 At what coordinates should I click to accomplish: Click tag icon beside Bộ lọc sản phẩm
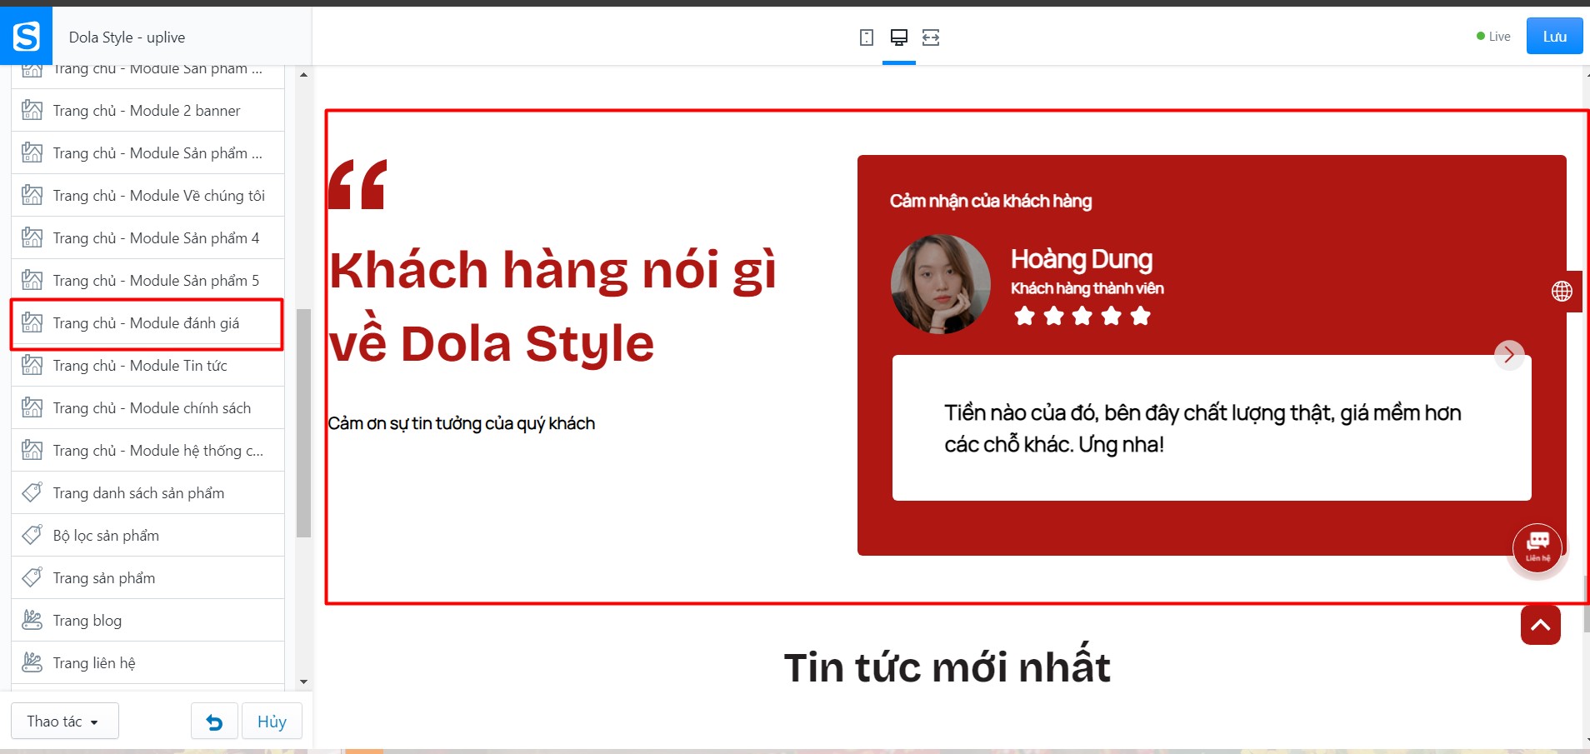tap(32, 535)
